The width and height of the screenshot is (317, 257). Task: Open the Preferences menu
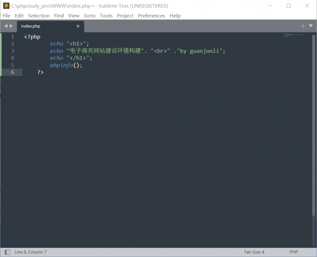pyautogui.click(x=151, y=15)
